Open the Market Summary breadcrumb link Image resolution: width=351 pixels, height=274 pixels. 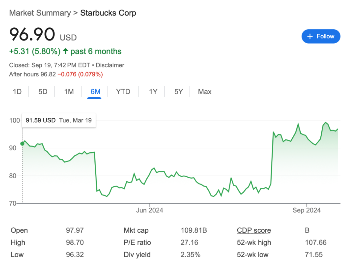40,13
